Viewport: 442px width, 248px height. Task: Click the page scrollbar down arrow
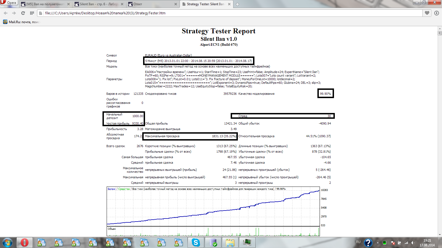click(440, 235)
